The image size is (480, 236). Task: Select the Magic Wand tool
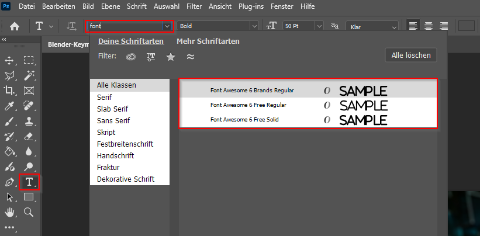point(29,75)
